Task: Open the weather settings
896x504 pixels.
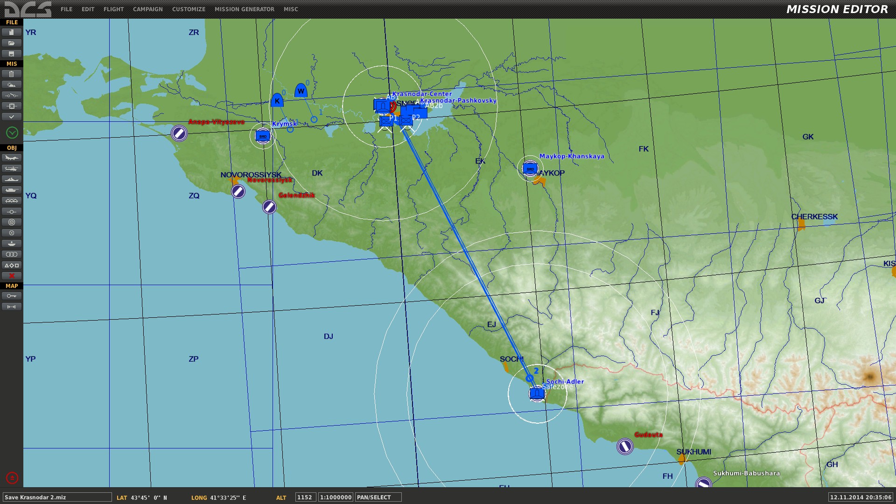Action: [12, 84]
